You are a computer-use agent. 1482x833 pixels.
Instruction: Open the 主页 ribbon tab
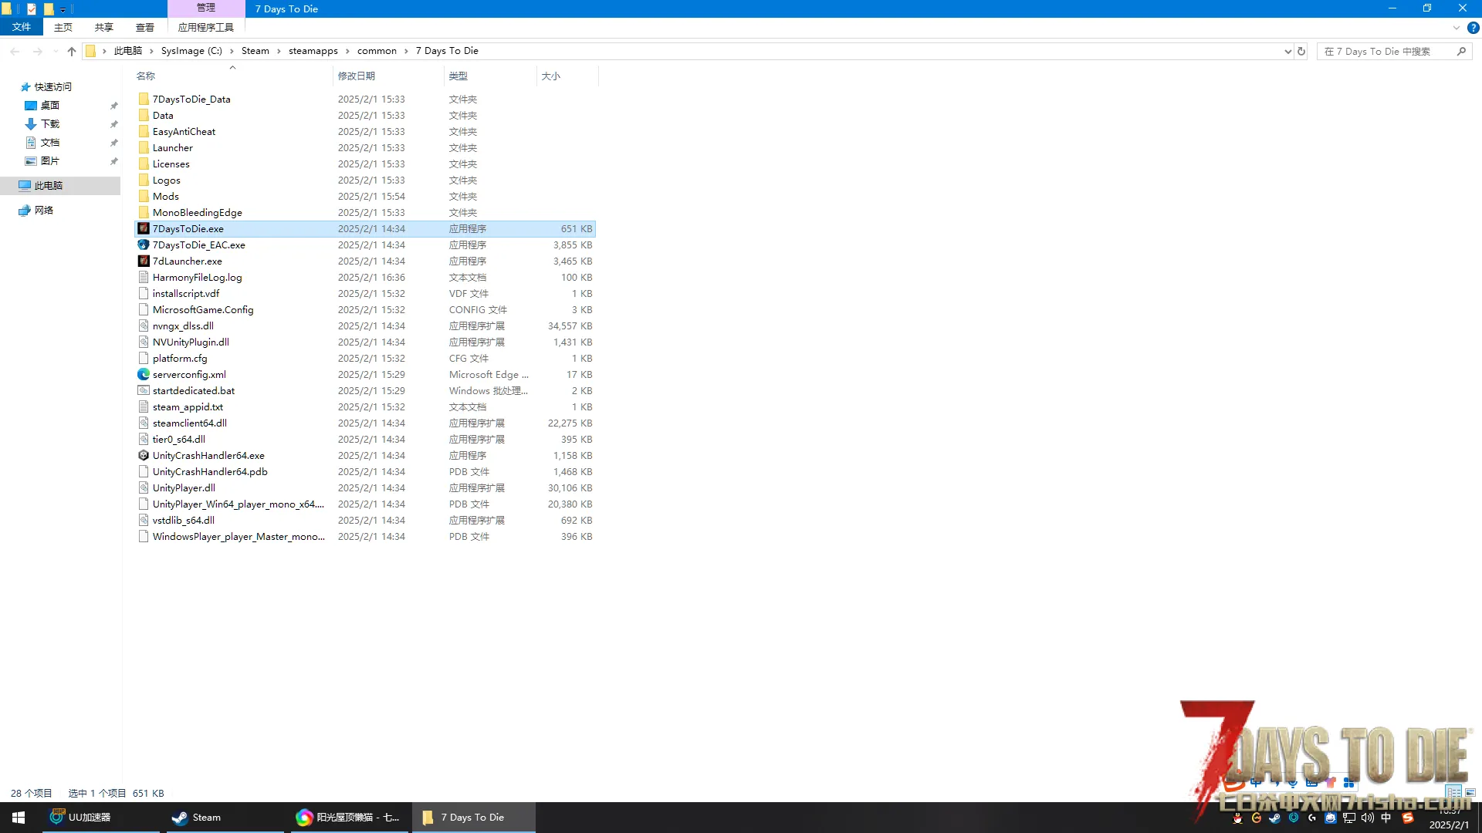pos(63,27)
